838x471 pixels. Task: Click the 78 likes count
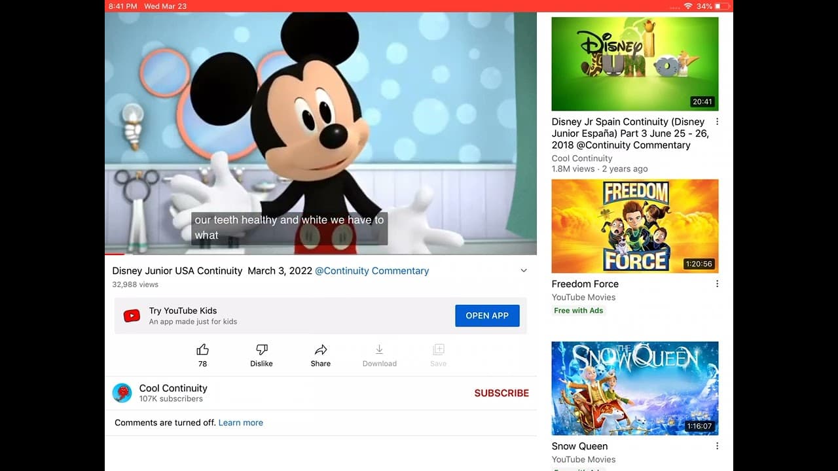pyautogui.click(x=202, y=364)
